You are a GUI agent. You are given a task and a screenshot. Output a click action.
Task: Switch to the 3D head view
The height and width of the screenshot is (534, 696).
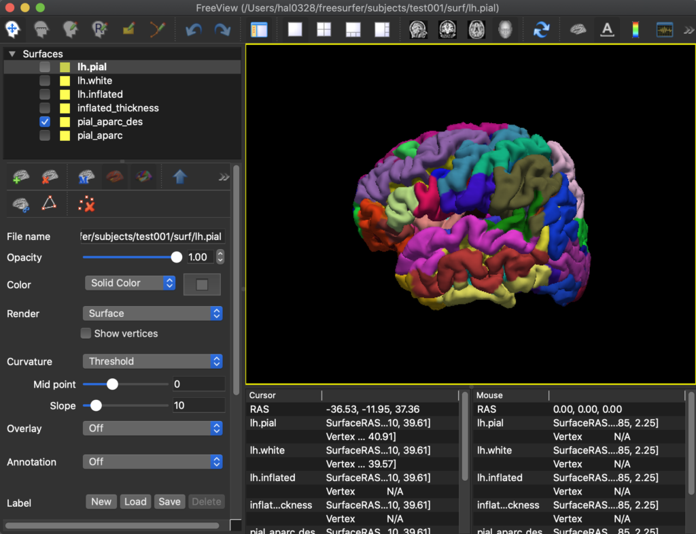[504, 30]
